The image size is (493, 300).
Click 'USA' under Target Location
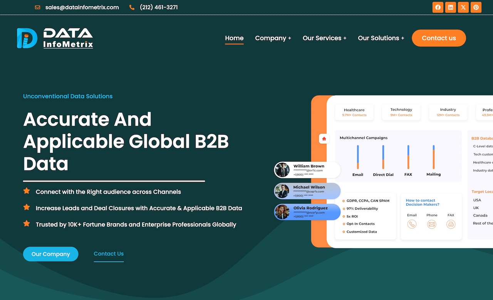(x=477, y=200)
